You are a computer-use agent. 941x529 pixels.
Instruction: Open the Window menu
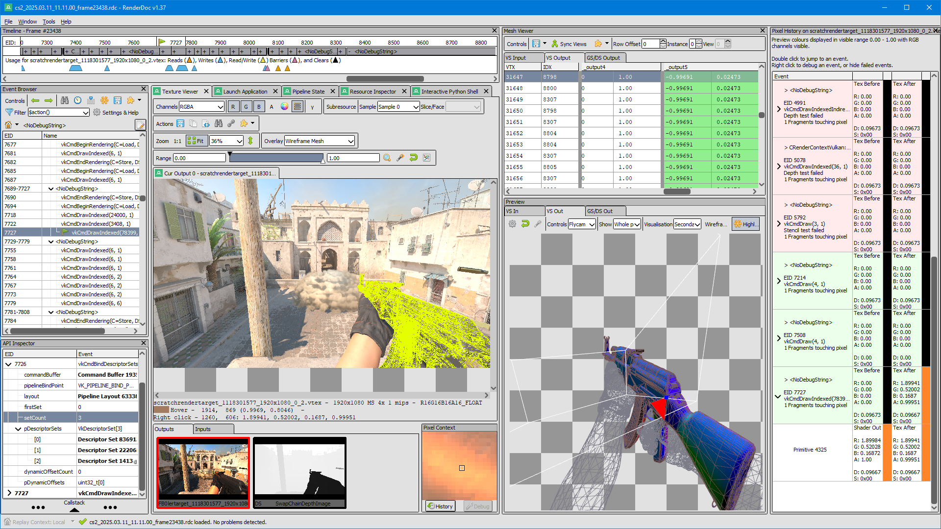click(27, 22)
